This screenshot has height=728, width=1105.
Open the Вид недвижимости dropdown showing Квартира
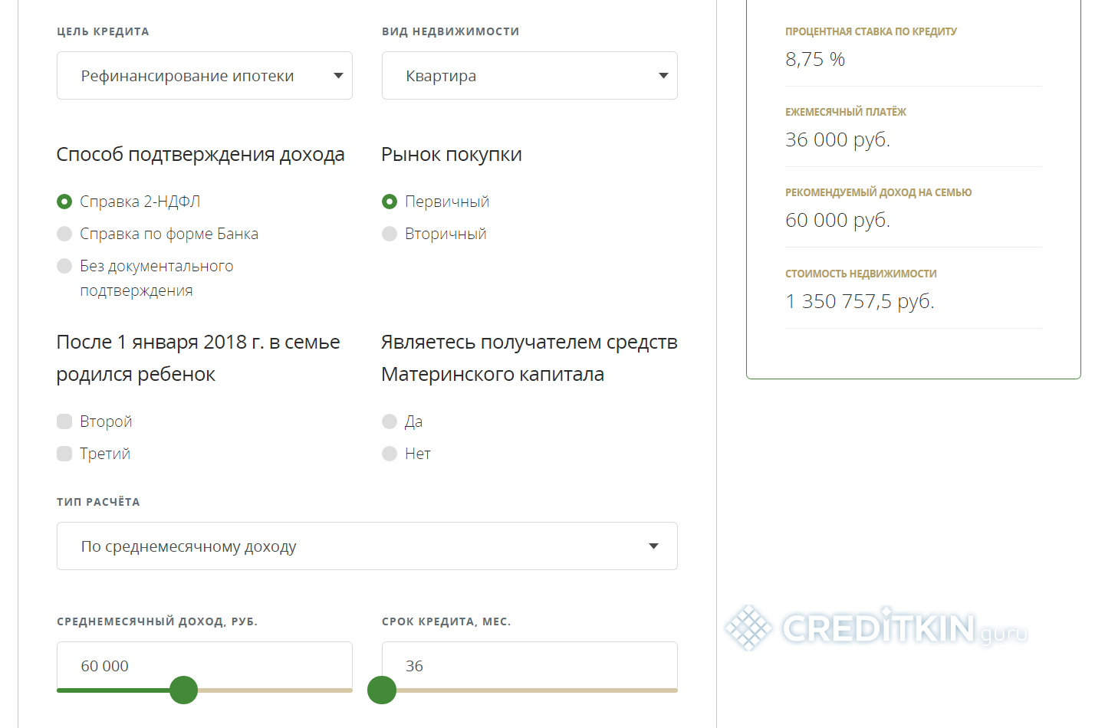coord(529,76)
